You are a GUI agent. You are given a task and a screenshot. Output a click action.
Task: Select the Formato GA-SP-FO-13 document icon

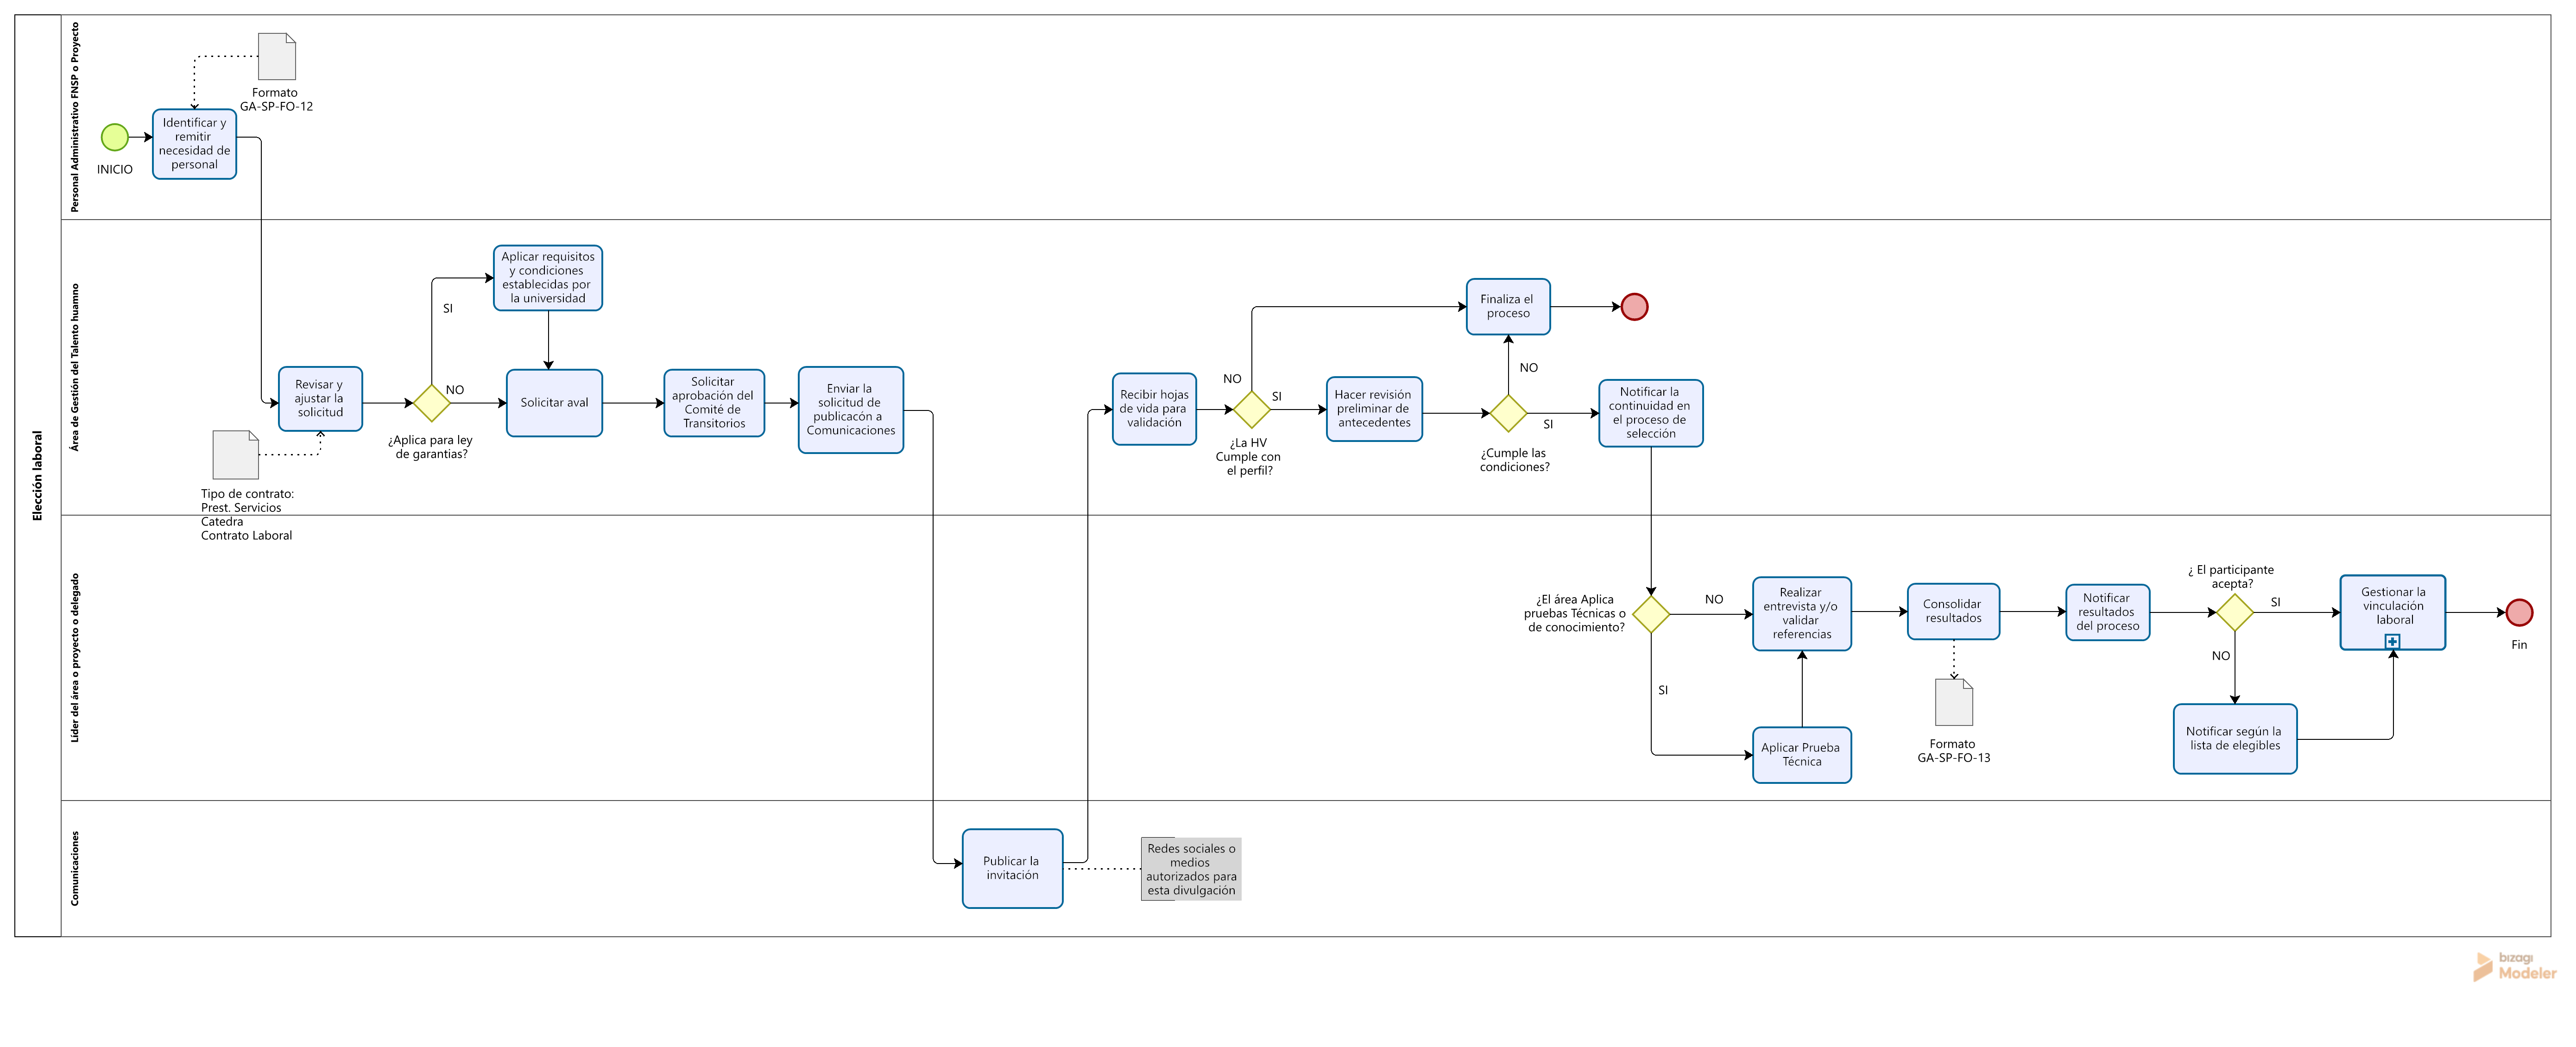point(1954,702)
